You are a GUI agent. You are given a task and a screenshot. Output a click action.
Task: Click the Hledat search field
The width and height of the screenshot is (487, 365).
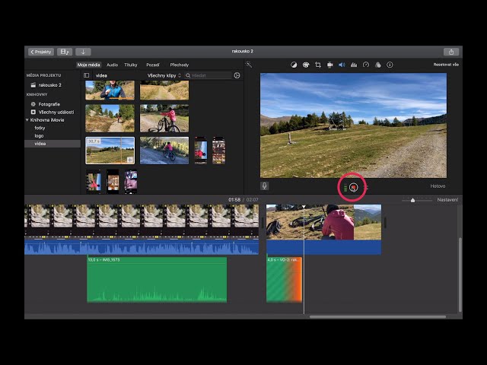click(208, 75)
